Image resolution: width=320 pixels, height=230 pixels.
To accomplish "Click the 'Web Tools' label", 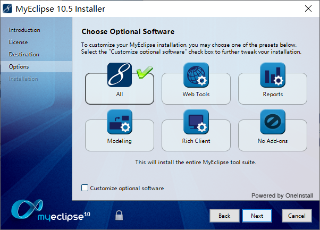I will click(x=196, y=94).
